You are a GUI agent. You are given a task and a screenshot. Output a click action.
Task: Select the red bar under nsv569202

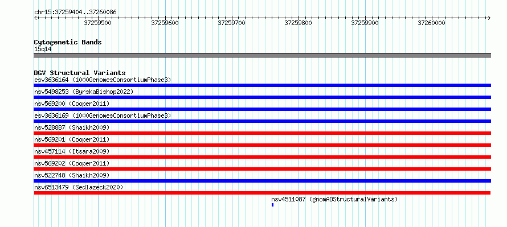tap(262, 169)
